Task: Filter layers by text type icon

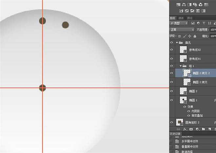Action: pyautogui.click(x=204, y=23)
